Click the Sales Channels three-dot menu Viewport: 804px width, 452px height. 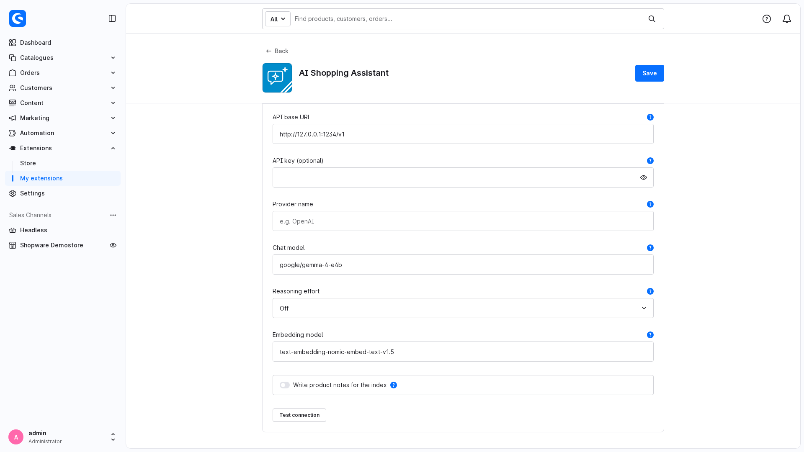(113, 215)
